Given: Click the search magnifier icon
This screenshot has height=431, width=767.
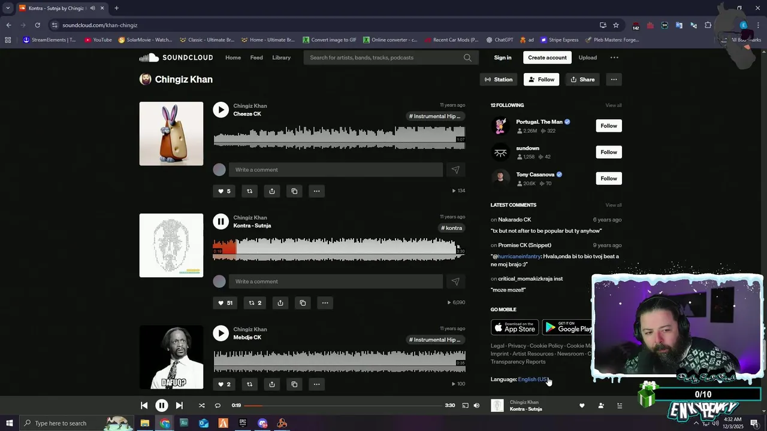Looking at the screenshot, I should click(x=467, y=57).
